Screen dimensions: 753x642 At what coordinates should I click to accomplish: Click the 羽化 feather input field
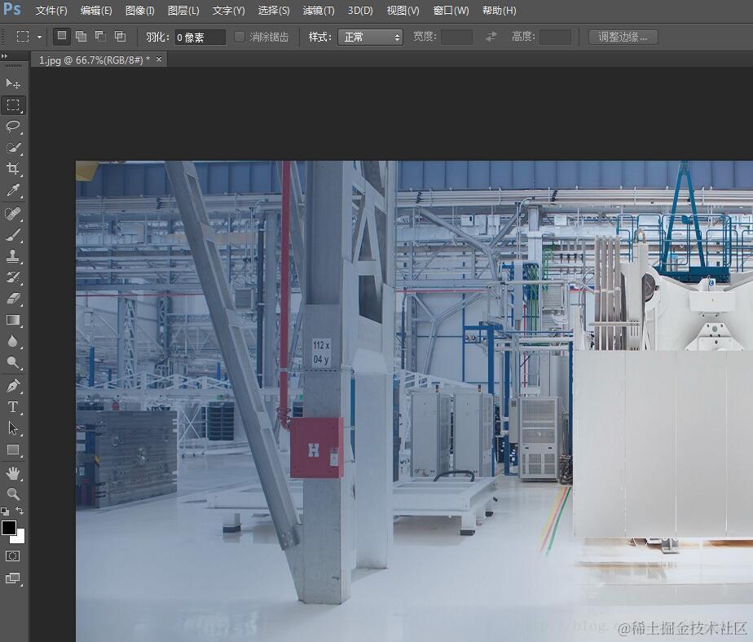click(x=200, y=37)
